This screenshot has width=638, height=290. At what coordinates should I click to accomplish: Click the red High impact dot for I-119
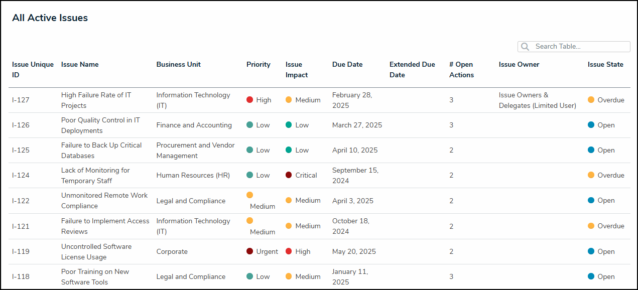coord(289,251)
